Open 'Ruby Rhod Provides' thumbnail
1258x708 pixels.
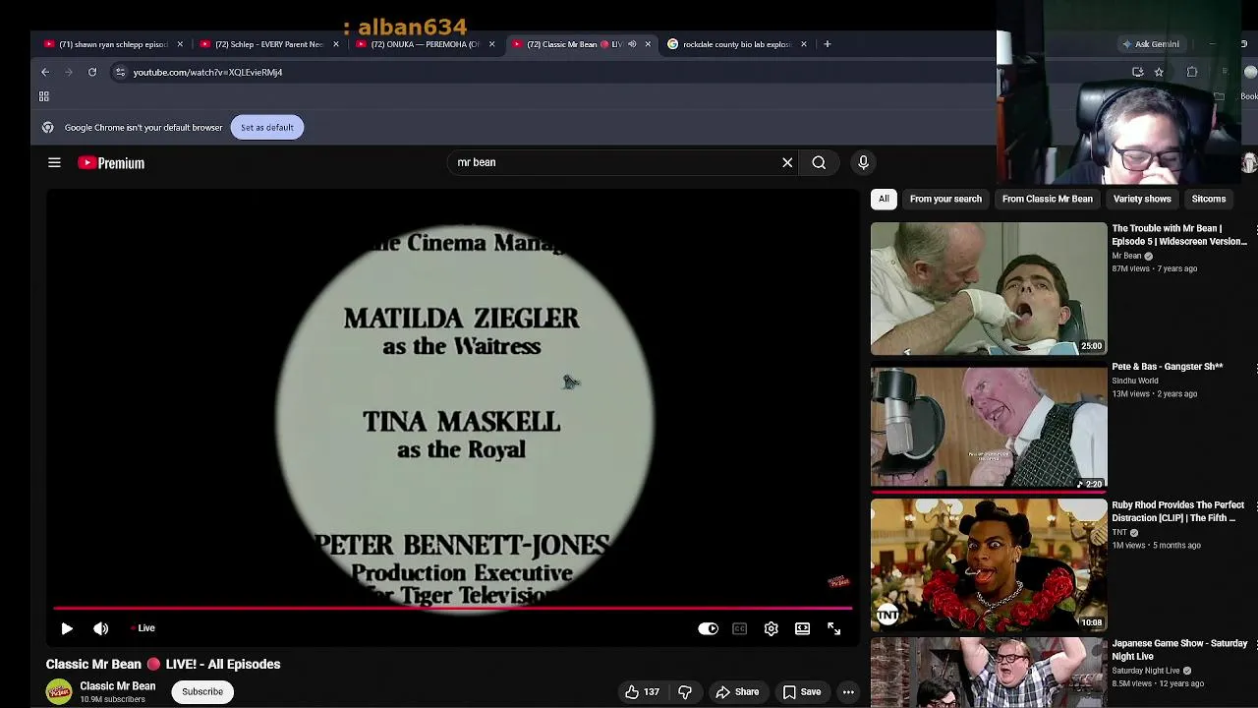coord(989,565)
